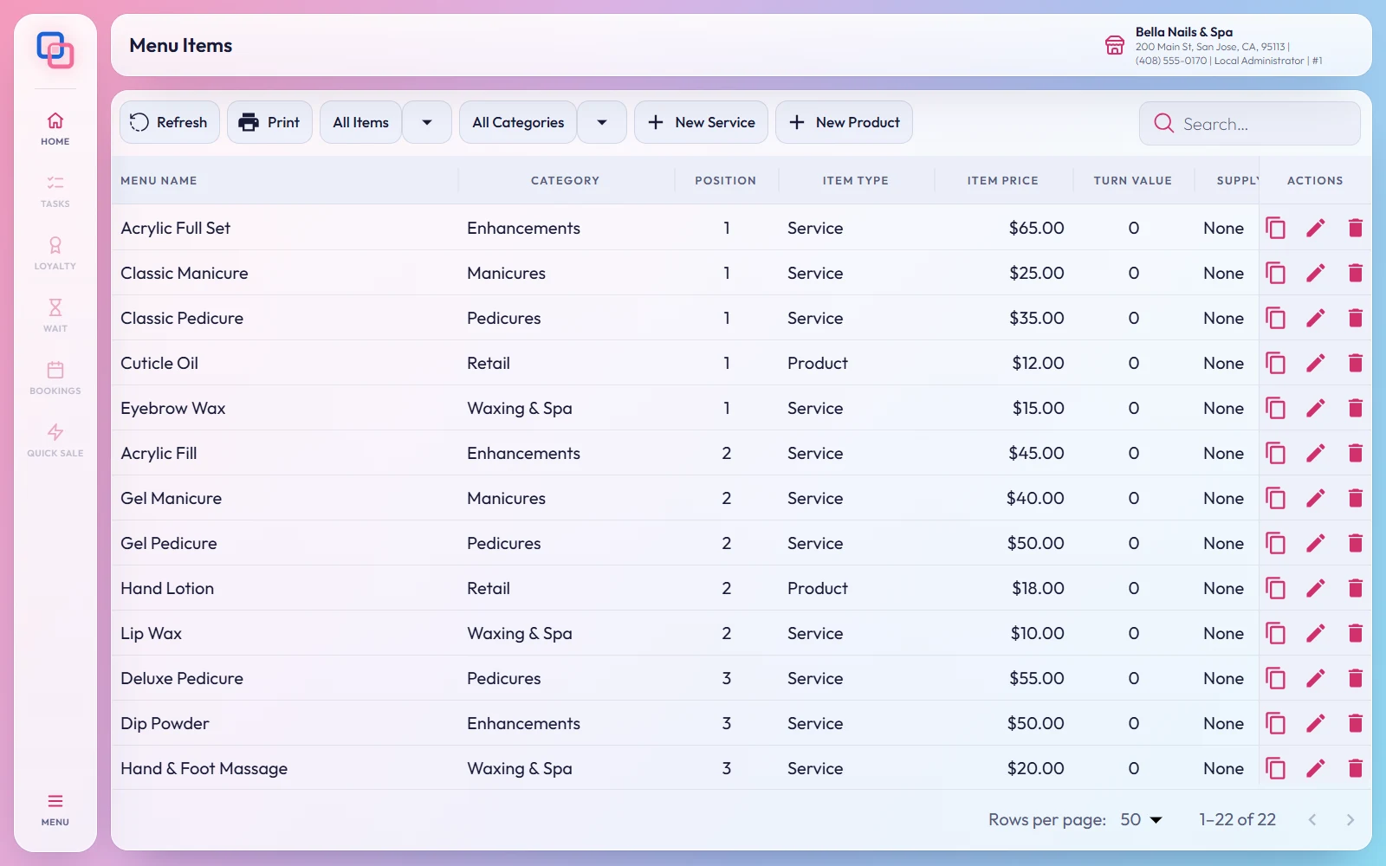Image resolution: width=1386 pixels, height=866 pixels.
Task: Open Quick Sale in sidebar
Action: tap(55, 440)
